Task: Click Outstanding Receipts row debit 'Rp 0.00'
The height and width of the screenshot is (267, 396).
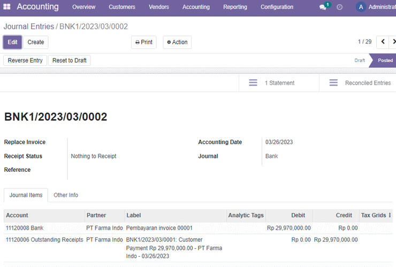Action: [x=301, y=240]
